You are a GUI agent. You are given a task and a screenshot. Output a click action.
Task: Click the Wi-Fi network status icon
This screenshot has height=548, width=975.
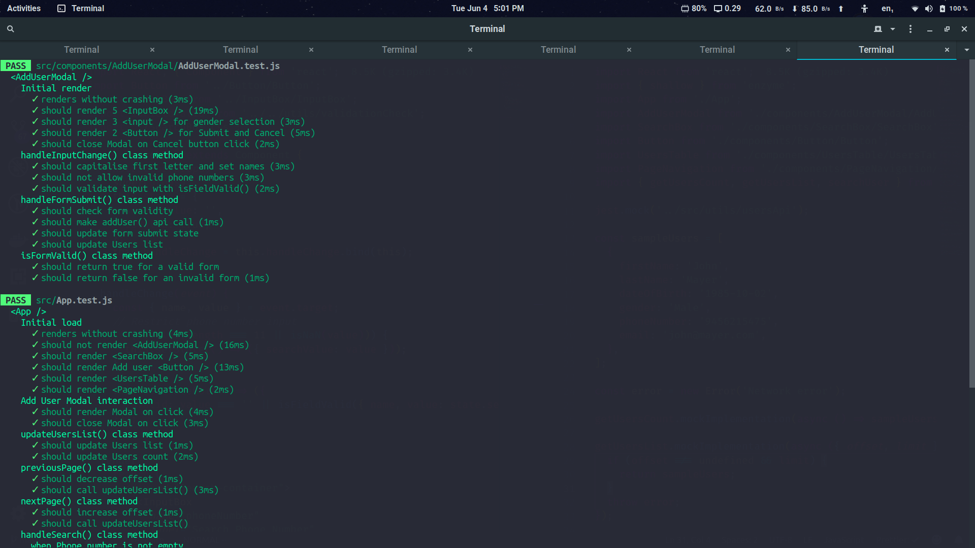(915, 8)
